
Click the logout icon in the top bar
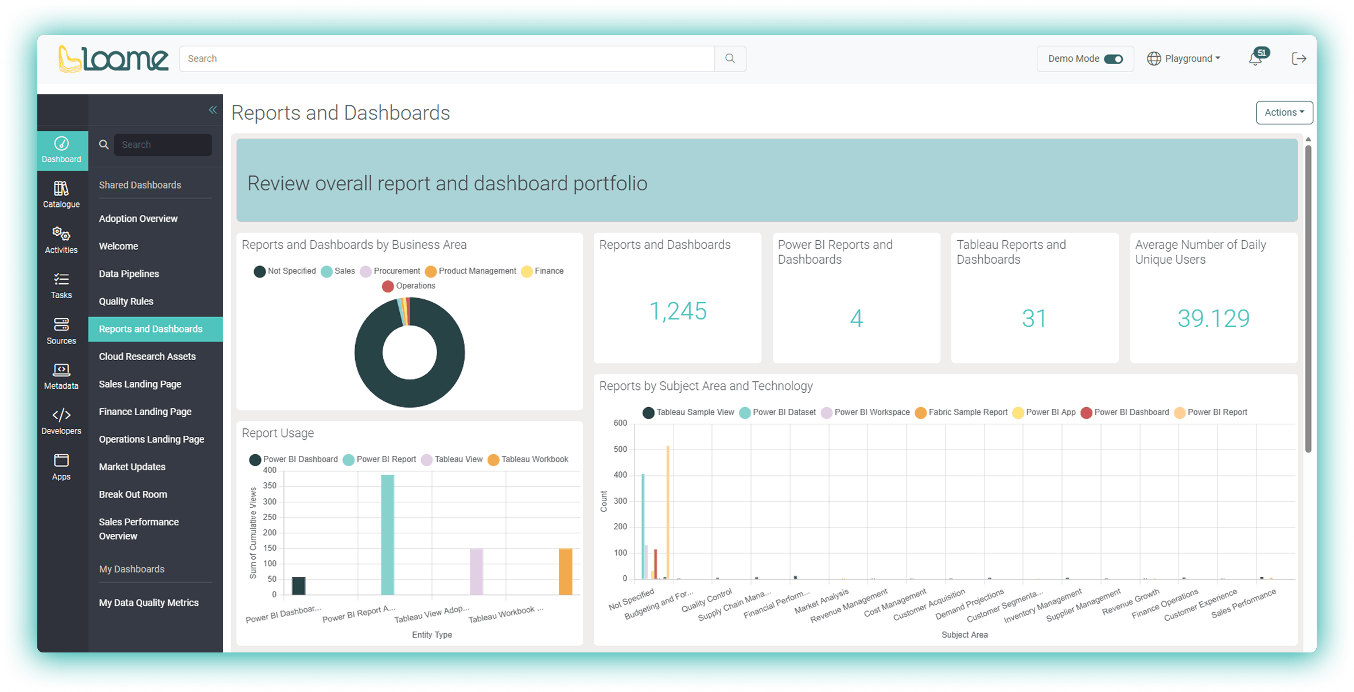[x=1299, y=58]
